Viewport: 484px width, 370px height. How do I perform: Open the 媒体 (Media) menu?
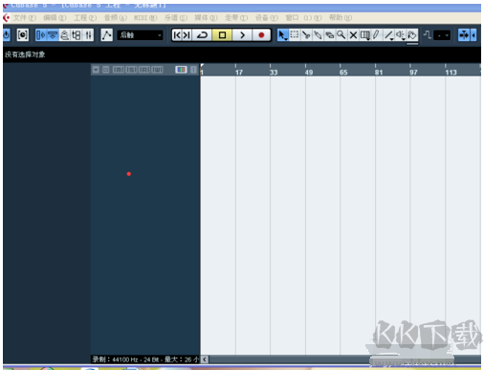coord(206,18)
